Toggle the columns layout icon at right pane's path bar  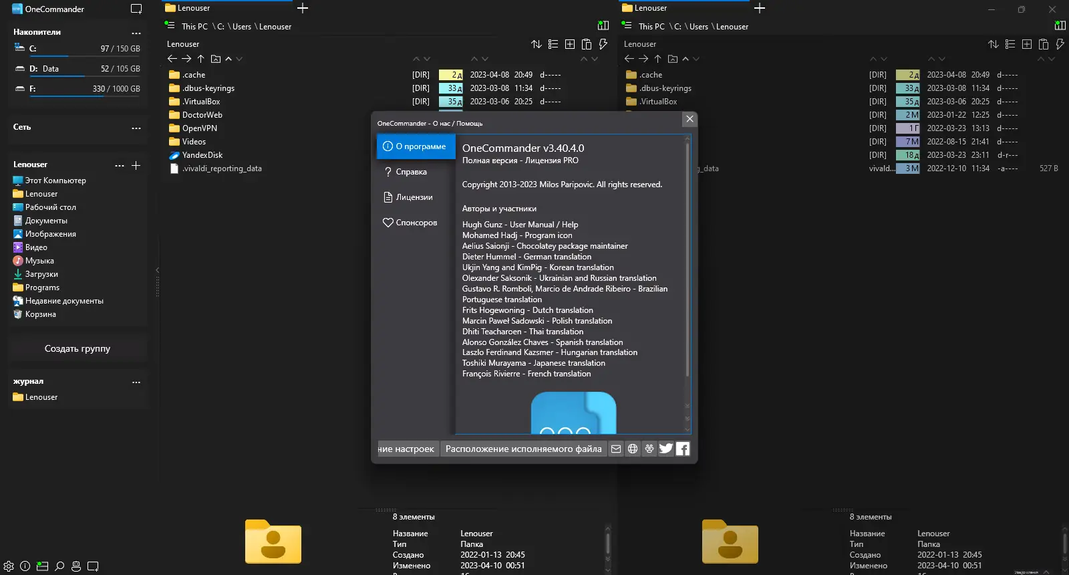(1060, 25)
